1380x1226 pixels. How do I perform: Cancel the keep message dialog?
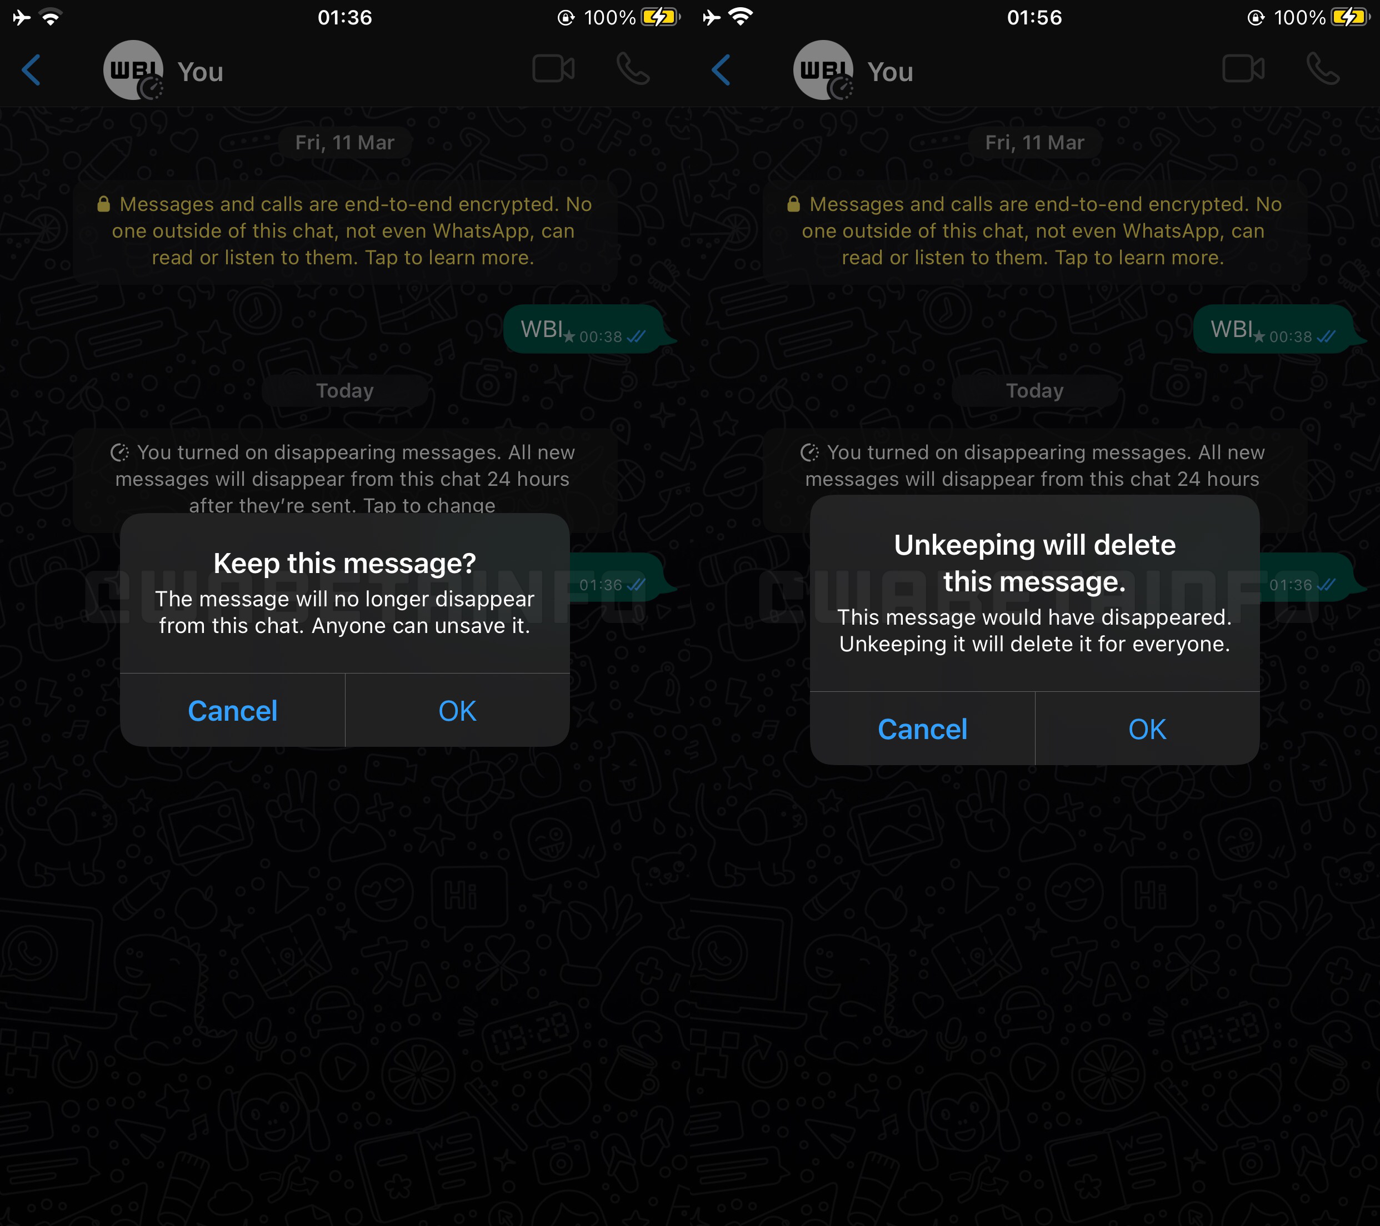tap(232, 709)
